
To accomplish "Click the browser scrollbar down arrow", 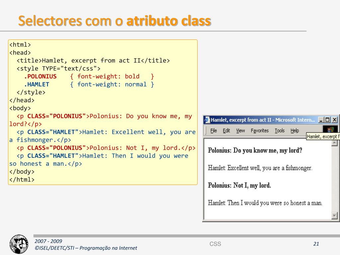I will pyautogui.click(x=334, y=215).
